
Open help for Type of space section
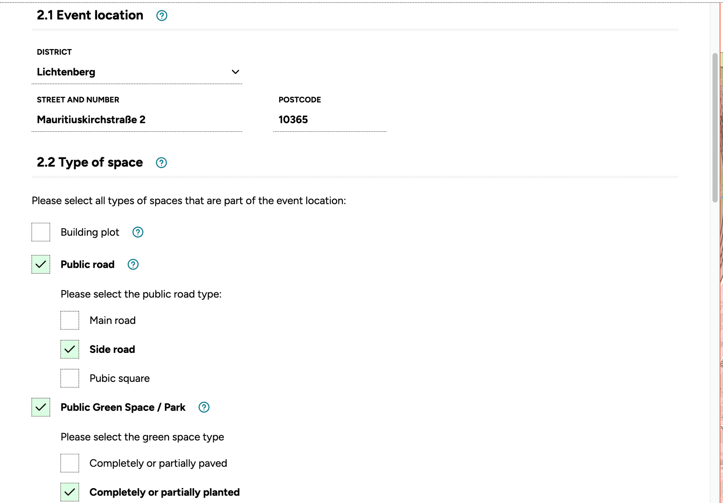(x=161, y=163)
